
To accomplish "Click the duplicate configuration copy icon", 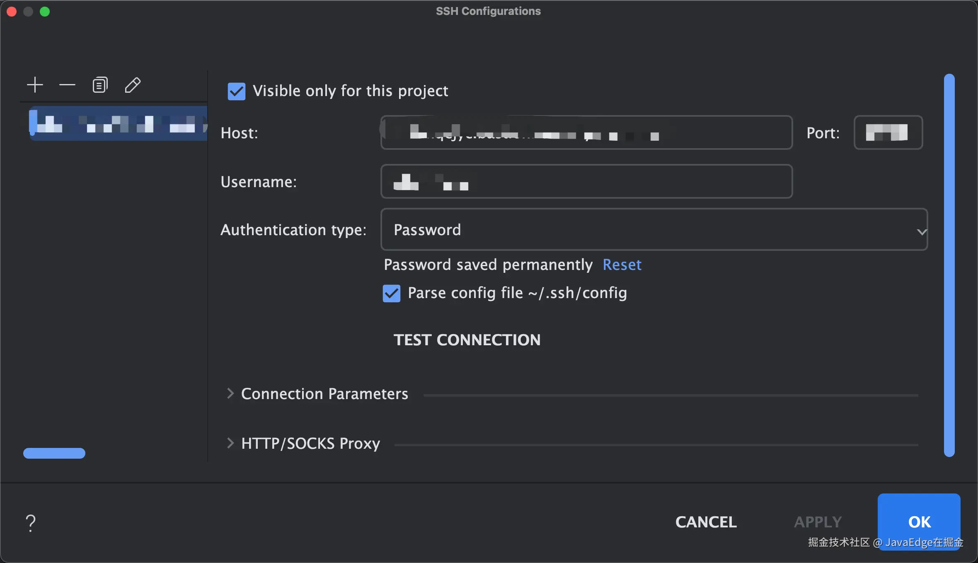I will click(100, 85).
